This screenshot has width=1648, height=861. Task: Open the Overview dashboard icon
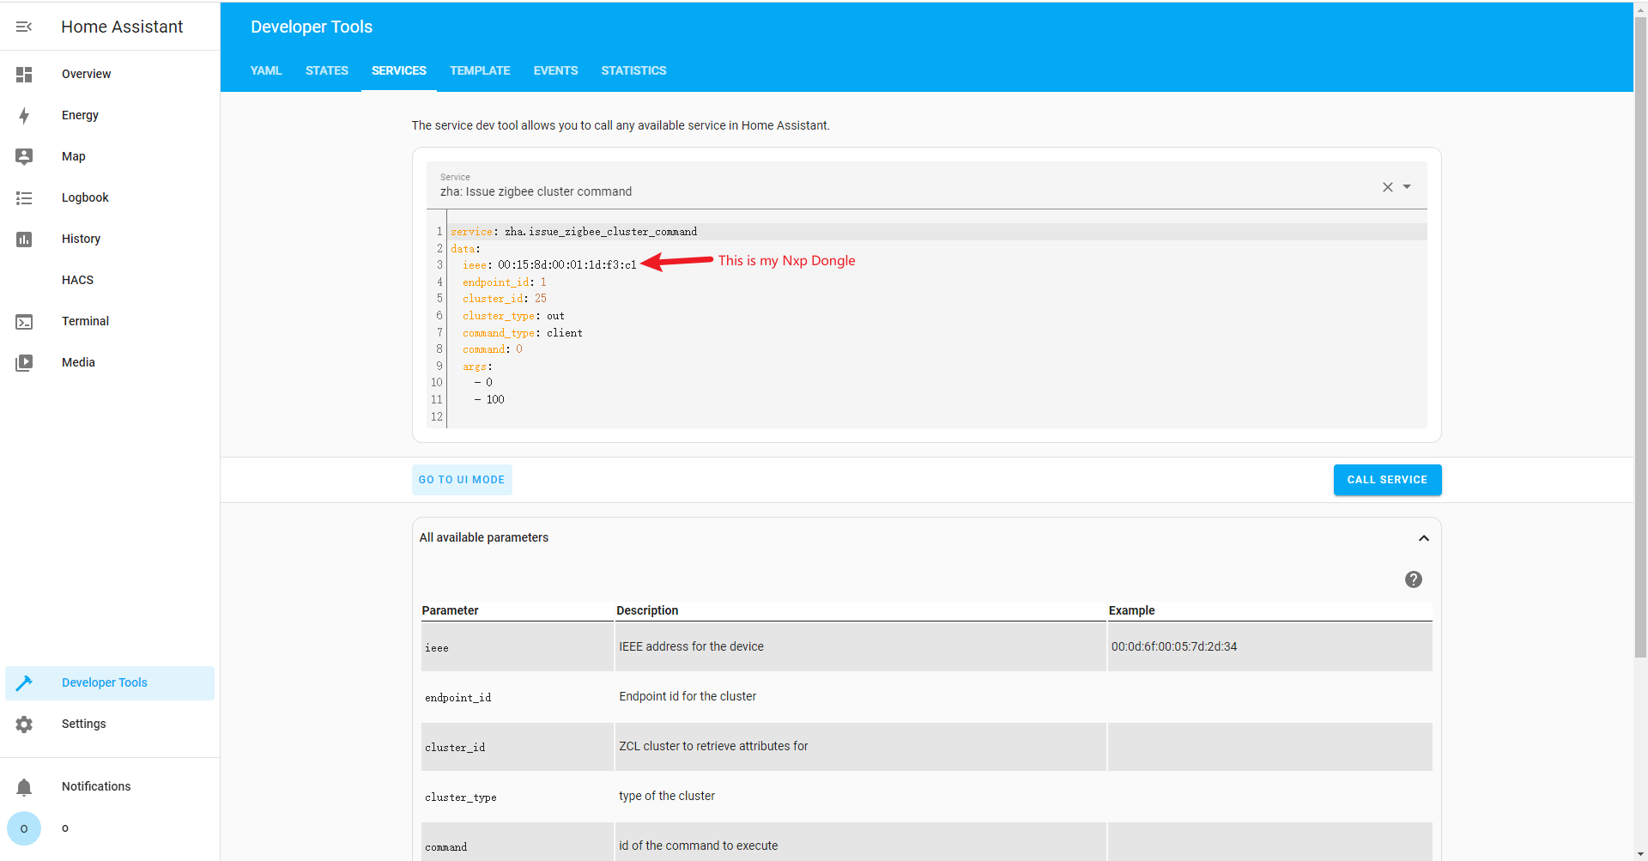pos(24,75)
